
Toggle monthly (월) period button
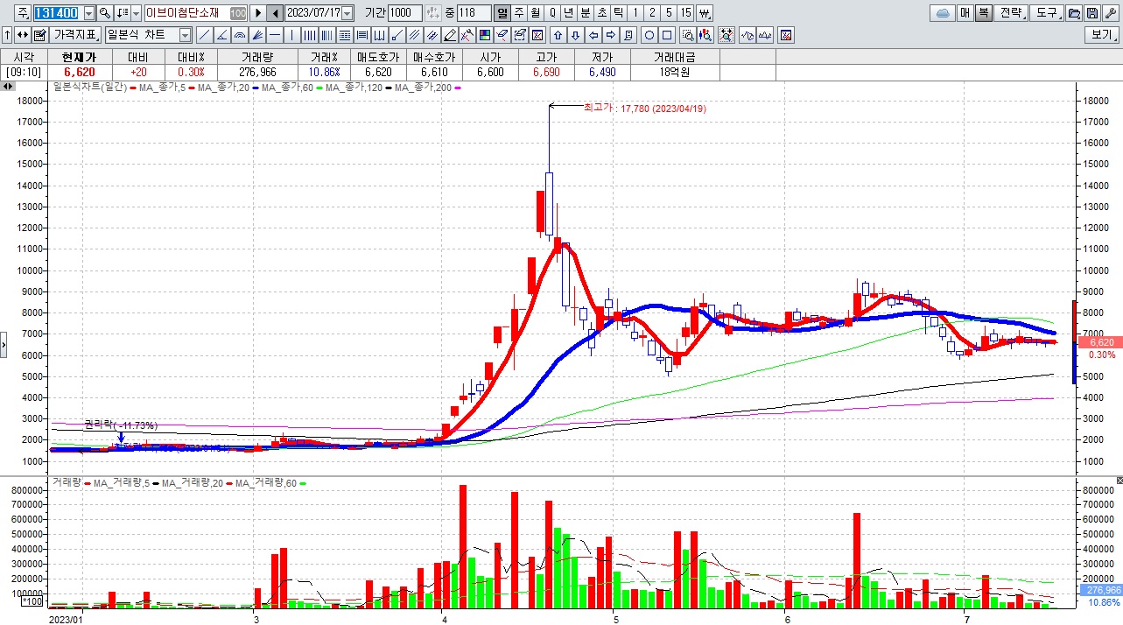[x=537, y=13]
